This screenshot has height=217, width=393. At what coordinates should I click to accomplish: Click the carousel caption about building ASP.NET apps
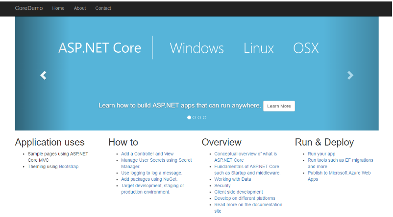(180, 106)
